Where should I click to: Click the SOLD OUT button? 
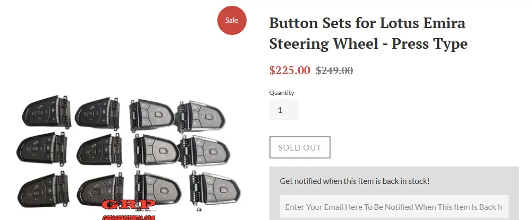coord(300,147)
